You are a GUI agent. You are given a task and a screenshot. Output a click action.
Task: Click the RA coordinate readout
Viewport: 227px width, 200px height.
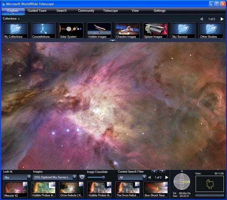[182, 193]
